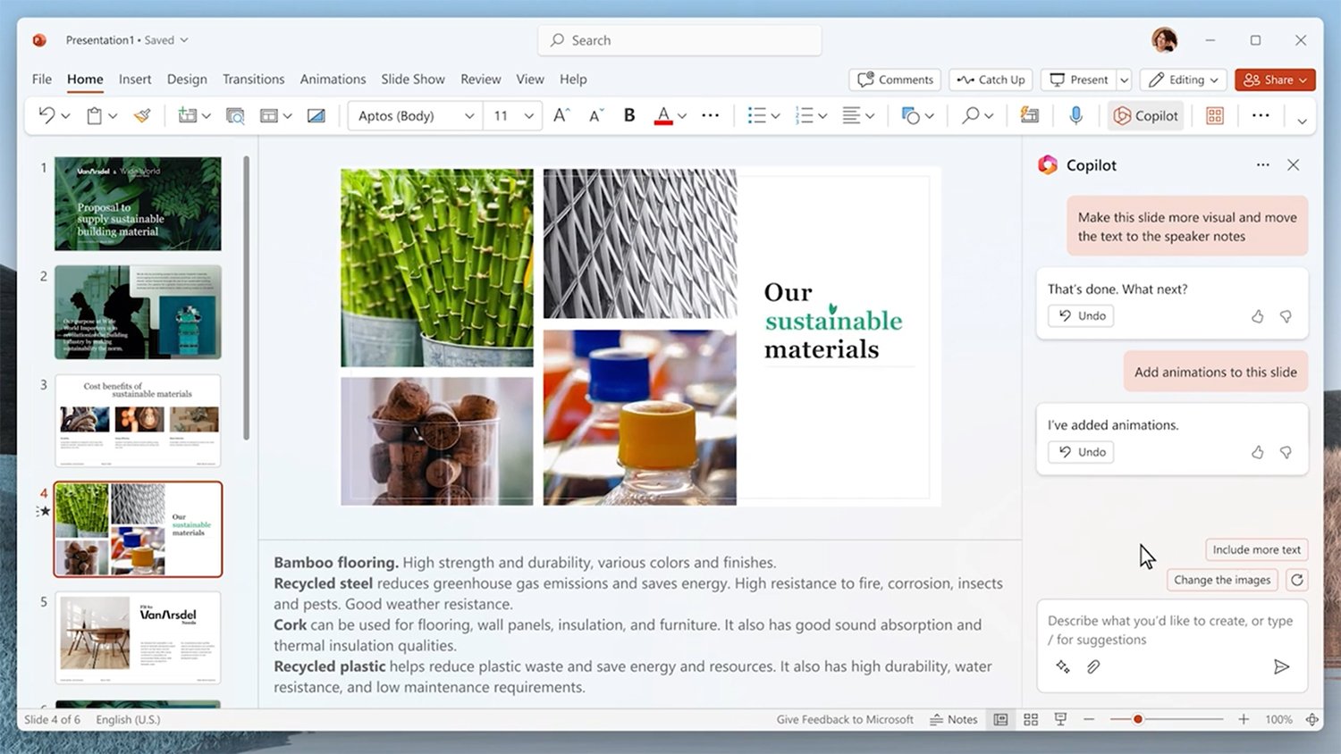Expand the ribbon with the chevron

(x=1302, y=121)
